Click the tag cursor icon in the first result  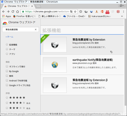pos(111,52)
